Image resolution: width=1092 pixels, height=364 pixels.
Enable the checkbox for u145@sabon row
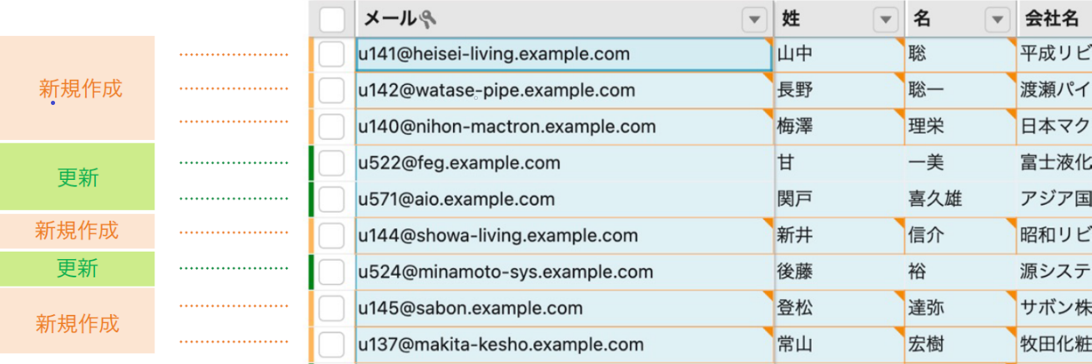coord(331,308)
